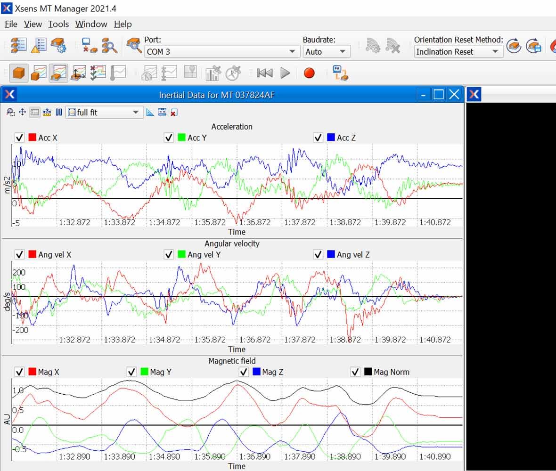
Task: Click the temperature graph icon
Action: pos(118,73)
